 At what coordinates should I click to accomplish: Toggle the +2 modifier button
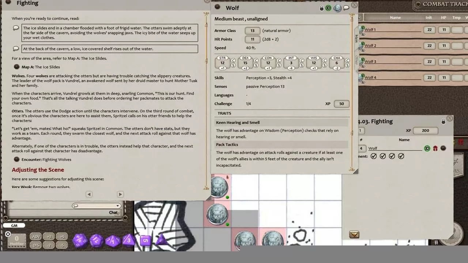point(49,237)
